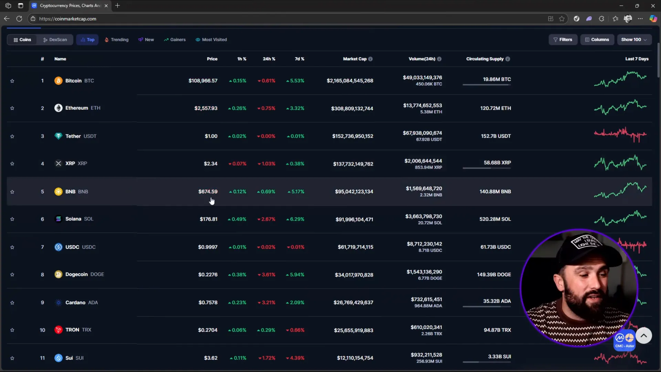The image size is (661, 372).
Task: Sort by the 7d % column header
Action: [300, 59]
